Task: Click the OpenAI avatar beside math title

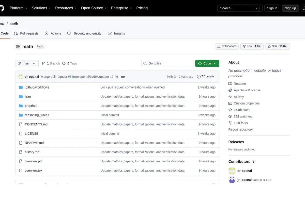Action: [x=18, y=46]
